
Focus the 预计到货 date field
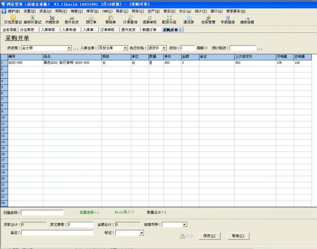243,48
